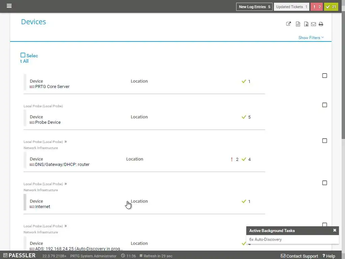Click green checkmark of PRTG Core Server

pos(244,81)
